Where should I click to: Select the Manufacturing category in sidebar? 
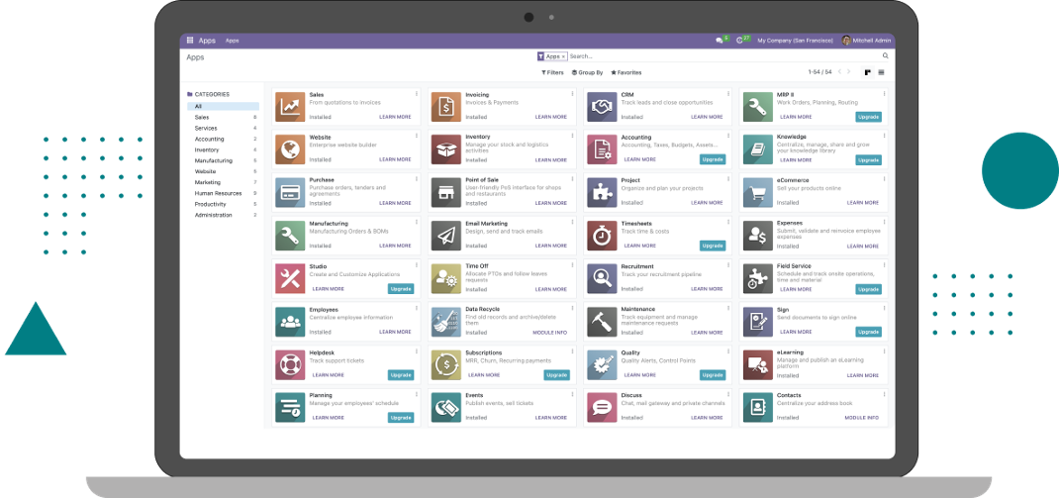(214, 160)
